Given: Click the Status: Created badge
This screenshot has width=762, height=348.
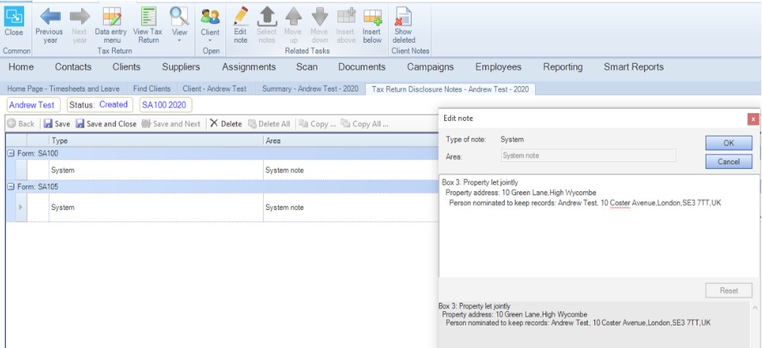Looking at the screenshot, I should [99, 105].
